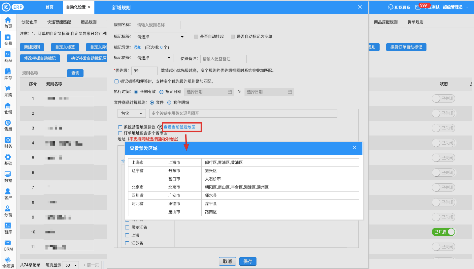Click the help question mark next to 系统禁发地区建议

[160, 127]
